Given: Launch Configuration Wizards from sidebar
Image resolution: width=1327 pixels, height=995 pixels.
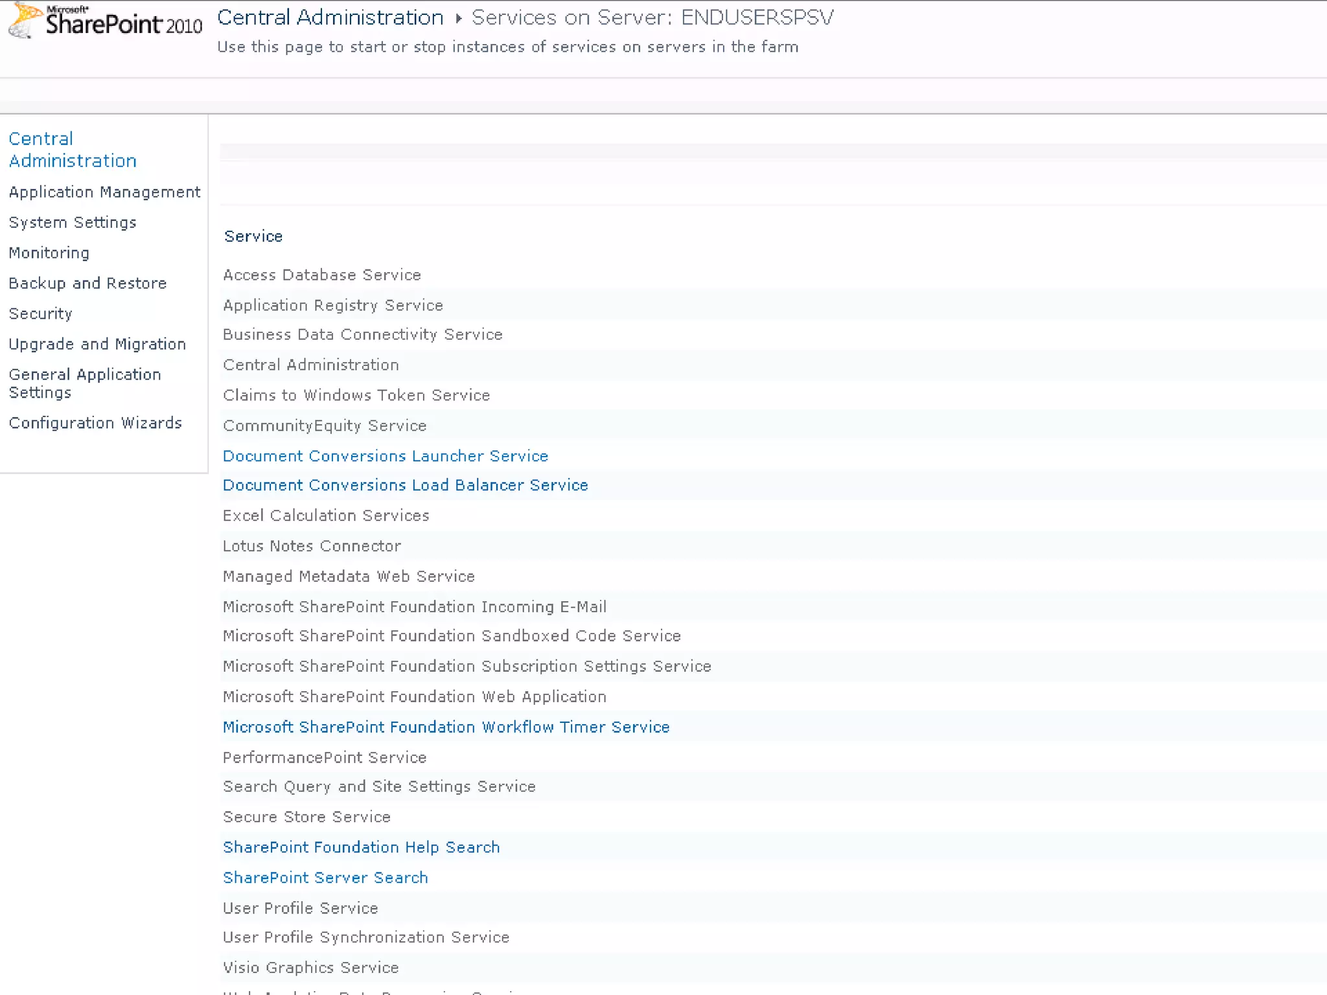Looking at the screenshot, I should (x=95, y=423).
